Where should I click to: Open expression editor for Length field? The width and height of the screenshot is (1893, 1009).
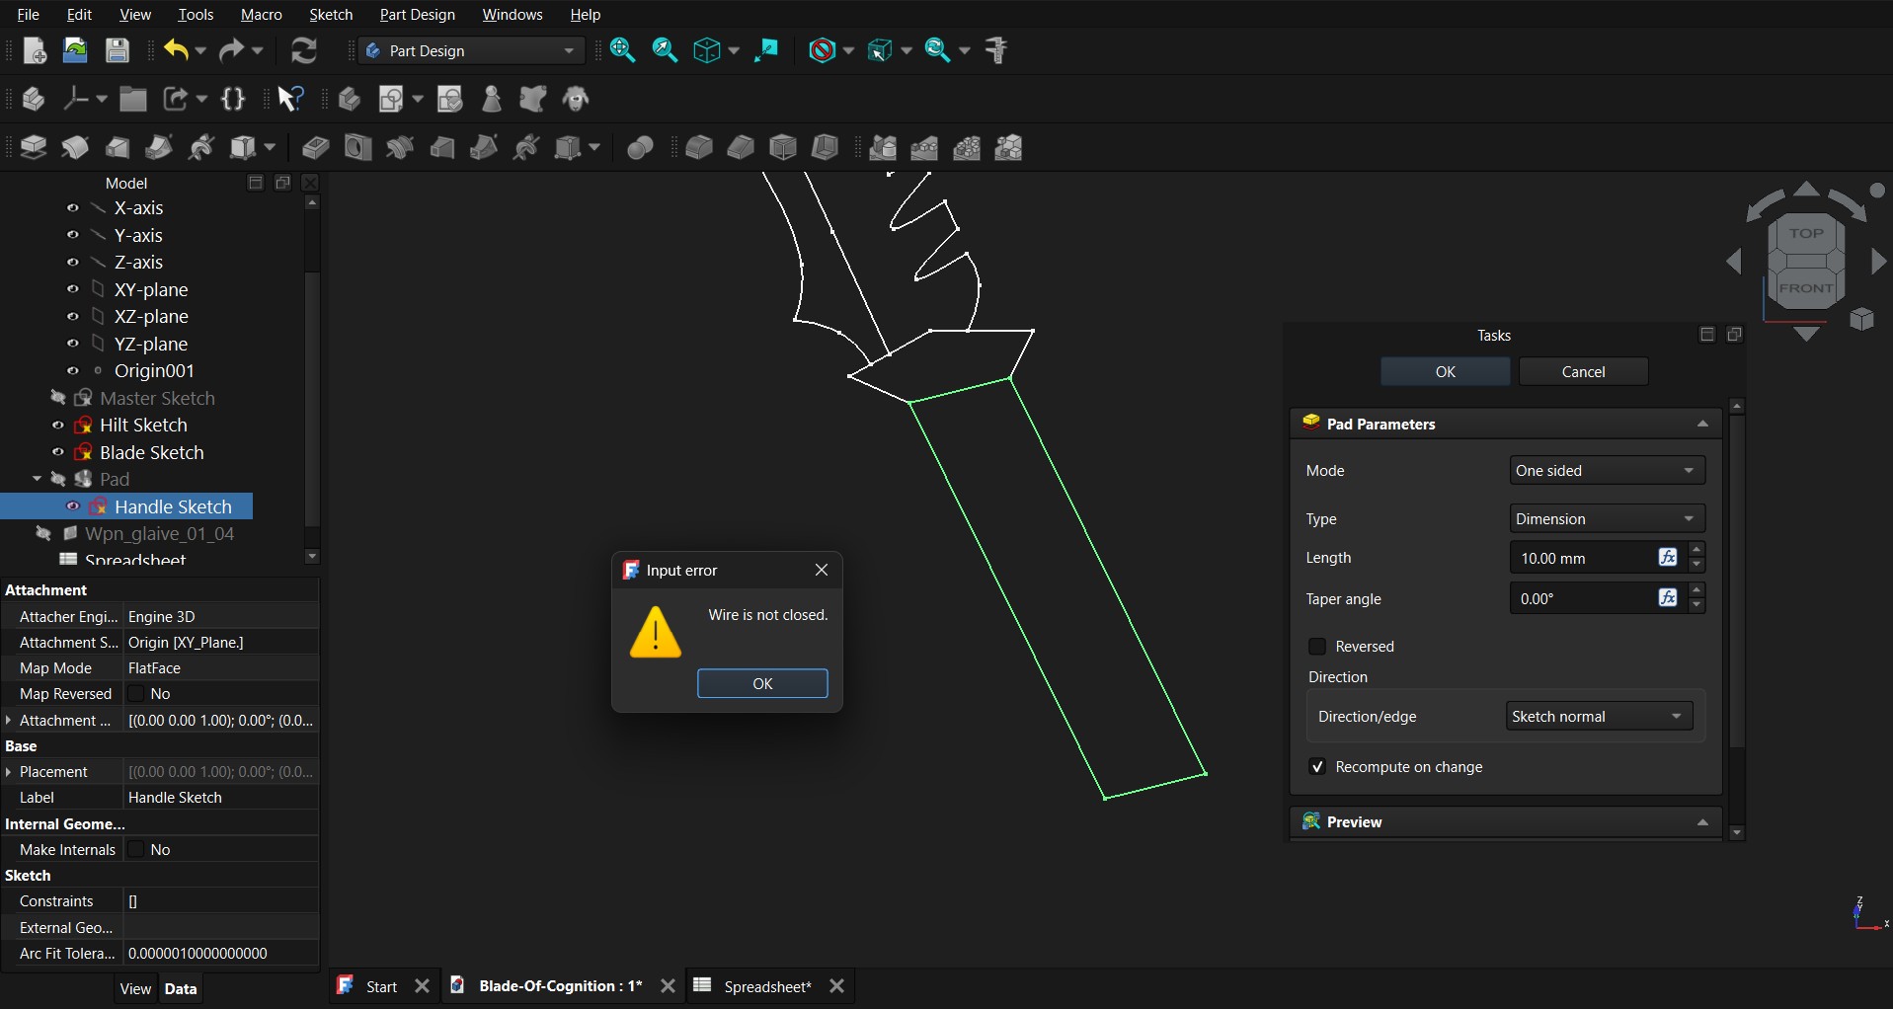1668,558
